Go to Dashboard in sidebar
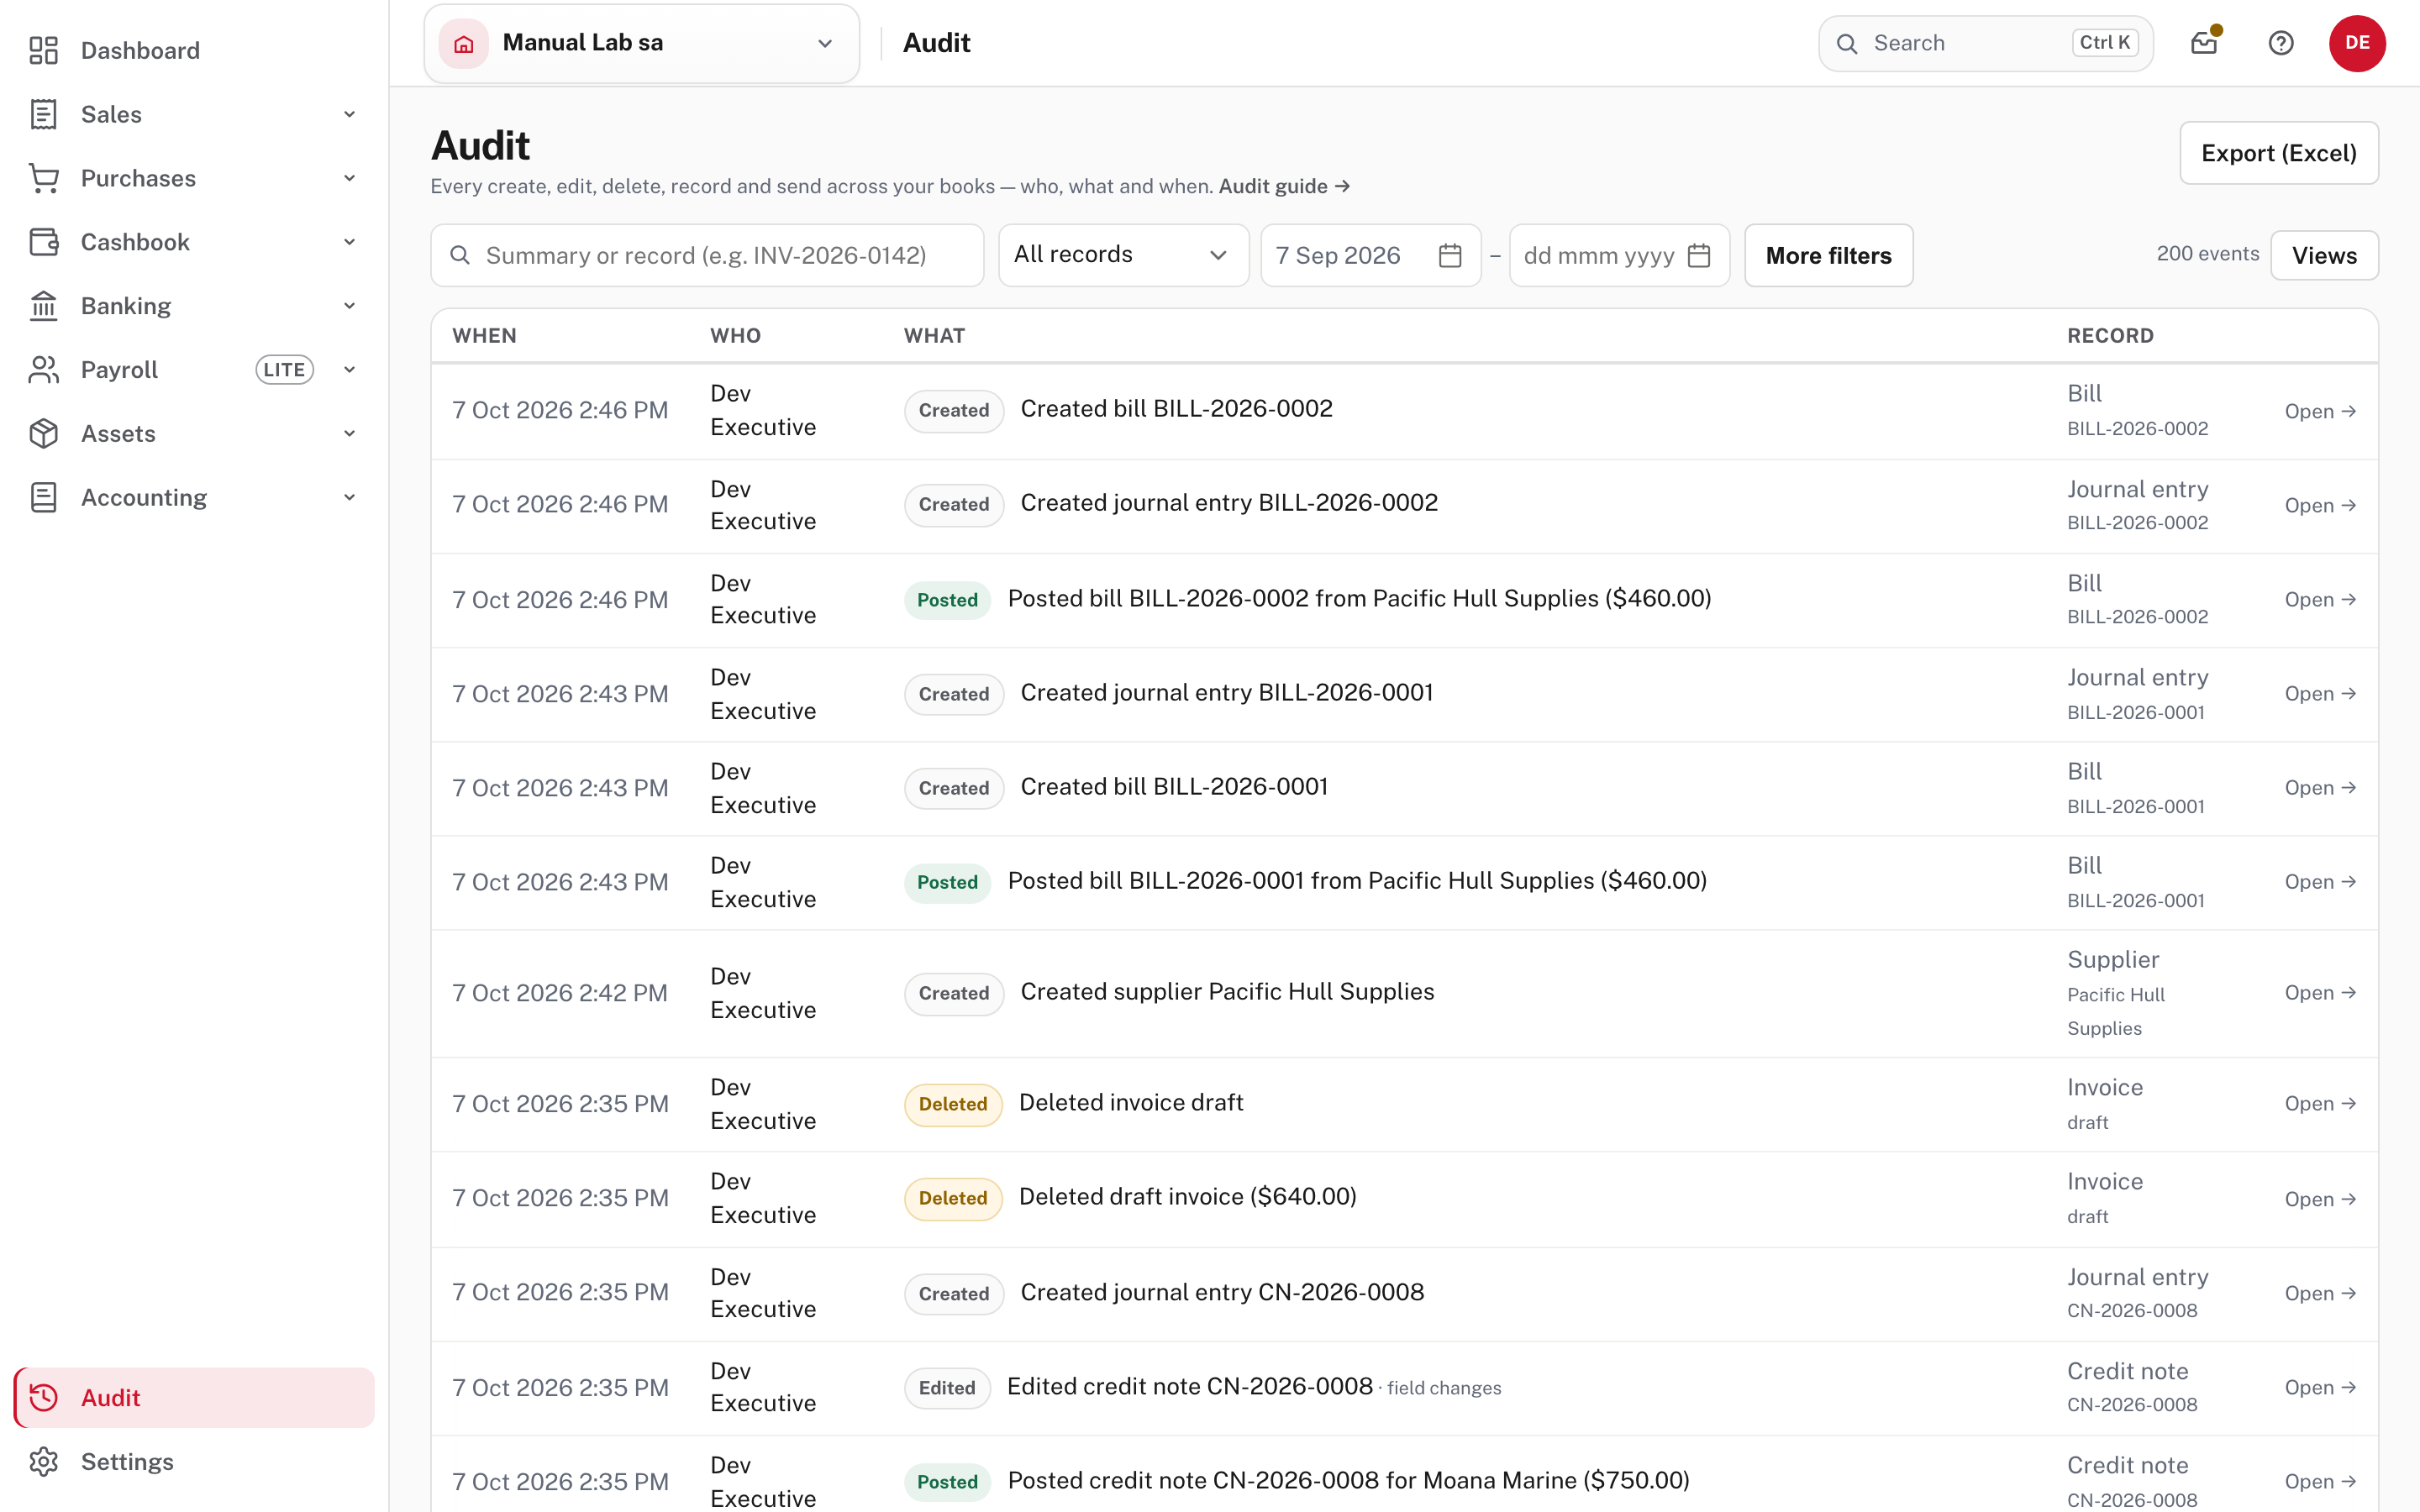This screenshot has height=1512, width=2420. click(194, 50)
